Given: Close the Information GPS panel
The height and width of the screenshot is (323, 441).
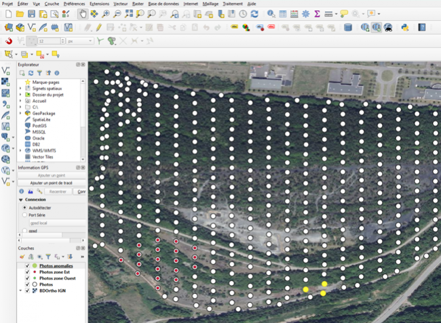Looking at the screenshot, I should click(83, 167).
